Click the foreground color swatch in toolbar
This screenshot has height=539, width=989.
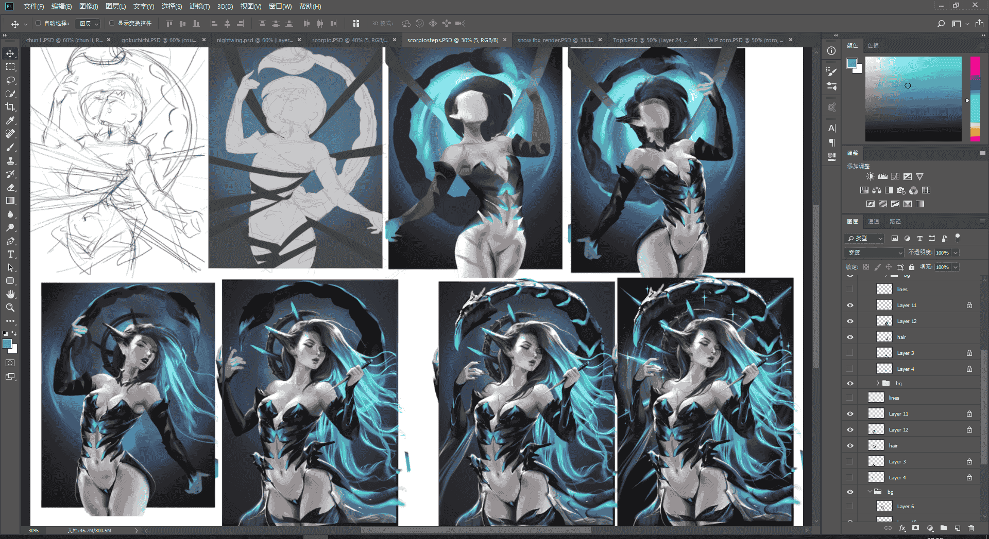[7, 344]
